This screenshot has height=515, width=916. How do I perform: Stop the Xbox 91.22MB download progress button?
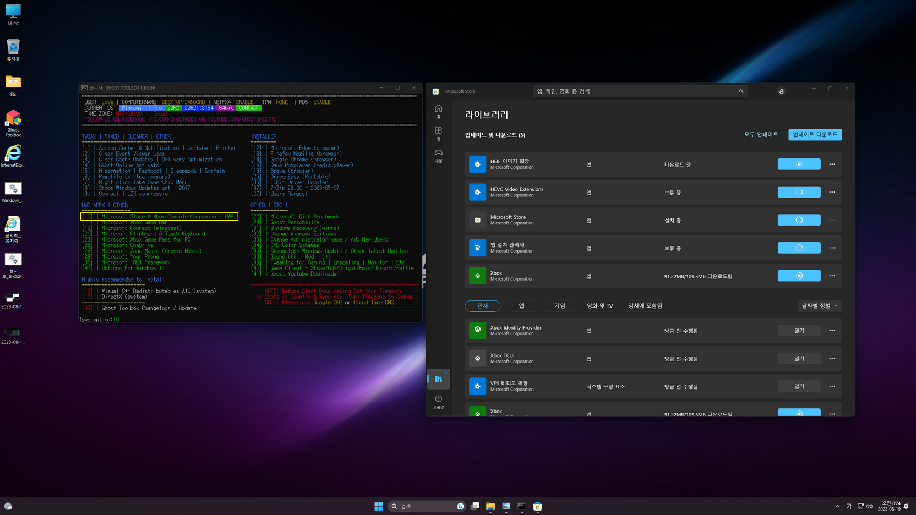pos(799,276)
